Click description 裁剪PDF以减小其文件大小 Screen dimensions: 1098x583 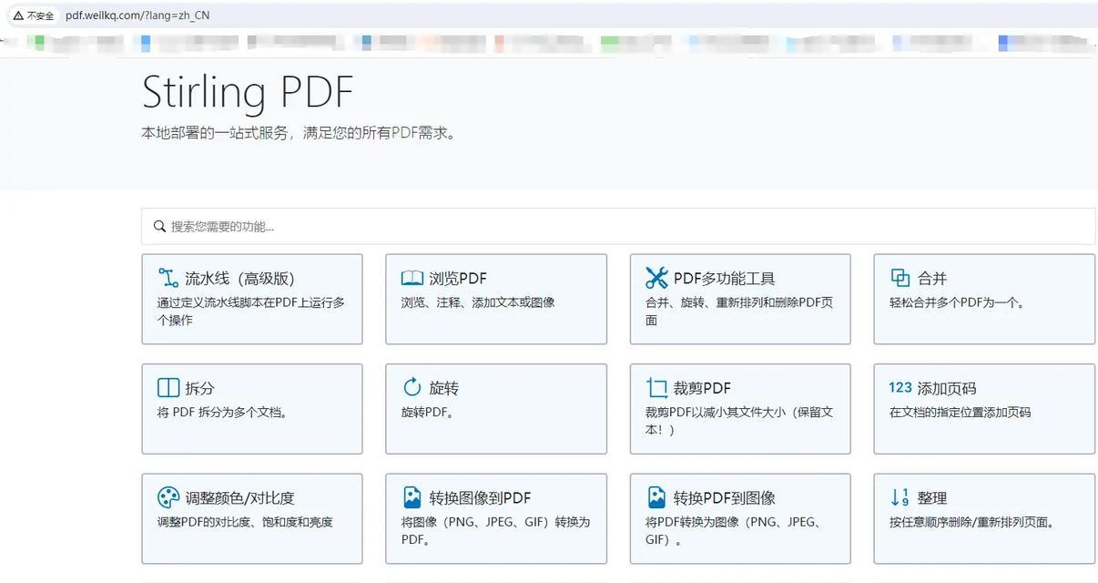pyautogui.click(x=739, y=421)
